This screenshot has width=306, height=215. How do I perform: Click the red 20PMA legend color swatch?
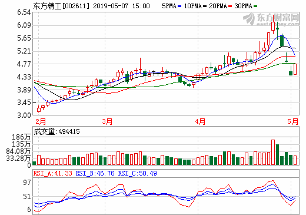pyautogui.click(x=230, y=6)
